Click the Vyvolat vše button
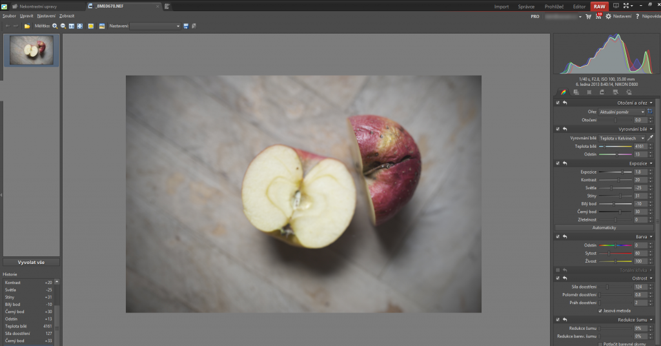Viewport: 661px width, 346px height. tap(31, 262)
